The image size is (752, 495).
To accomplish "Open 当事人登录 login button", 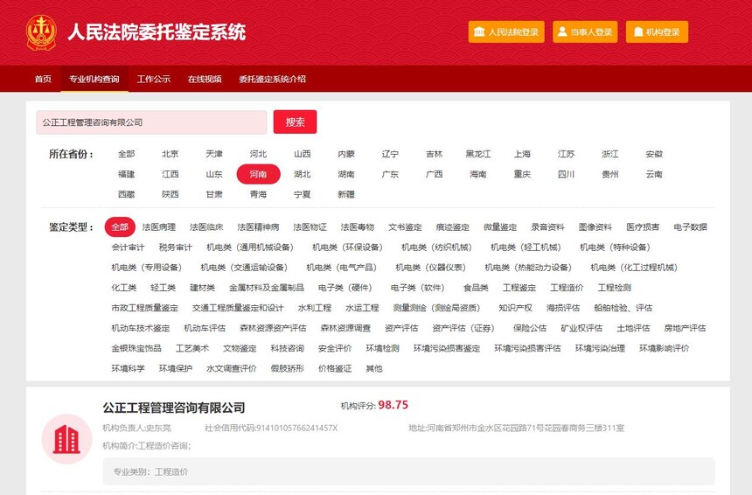I will click(585, 32).
